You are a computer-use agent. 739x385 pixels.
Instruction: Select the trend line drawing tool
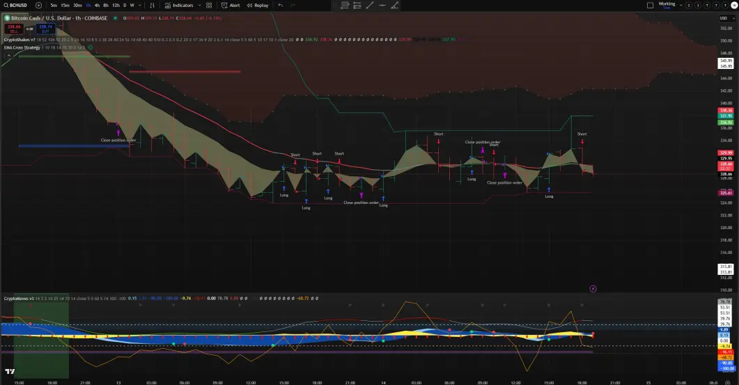tap(369, 5)
